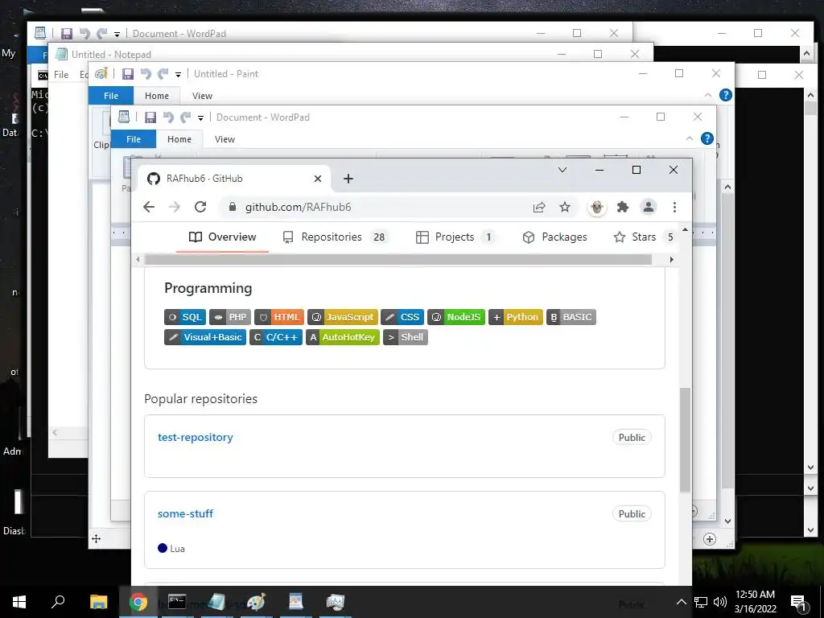The height and width of the screenshot is (618, 824).
Task: Click the AutoHotKey badge
Action: coord(343,337)
